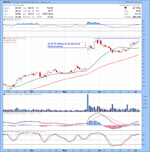Click the RRGB ticker symbol title
150x152 pixels.
tap(6, 2)
